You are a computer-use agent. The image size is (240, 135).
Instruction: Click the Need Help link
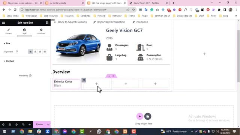25,76
